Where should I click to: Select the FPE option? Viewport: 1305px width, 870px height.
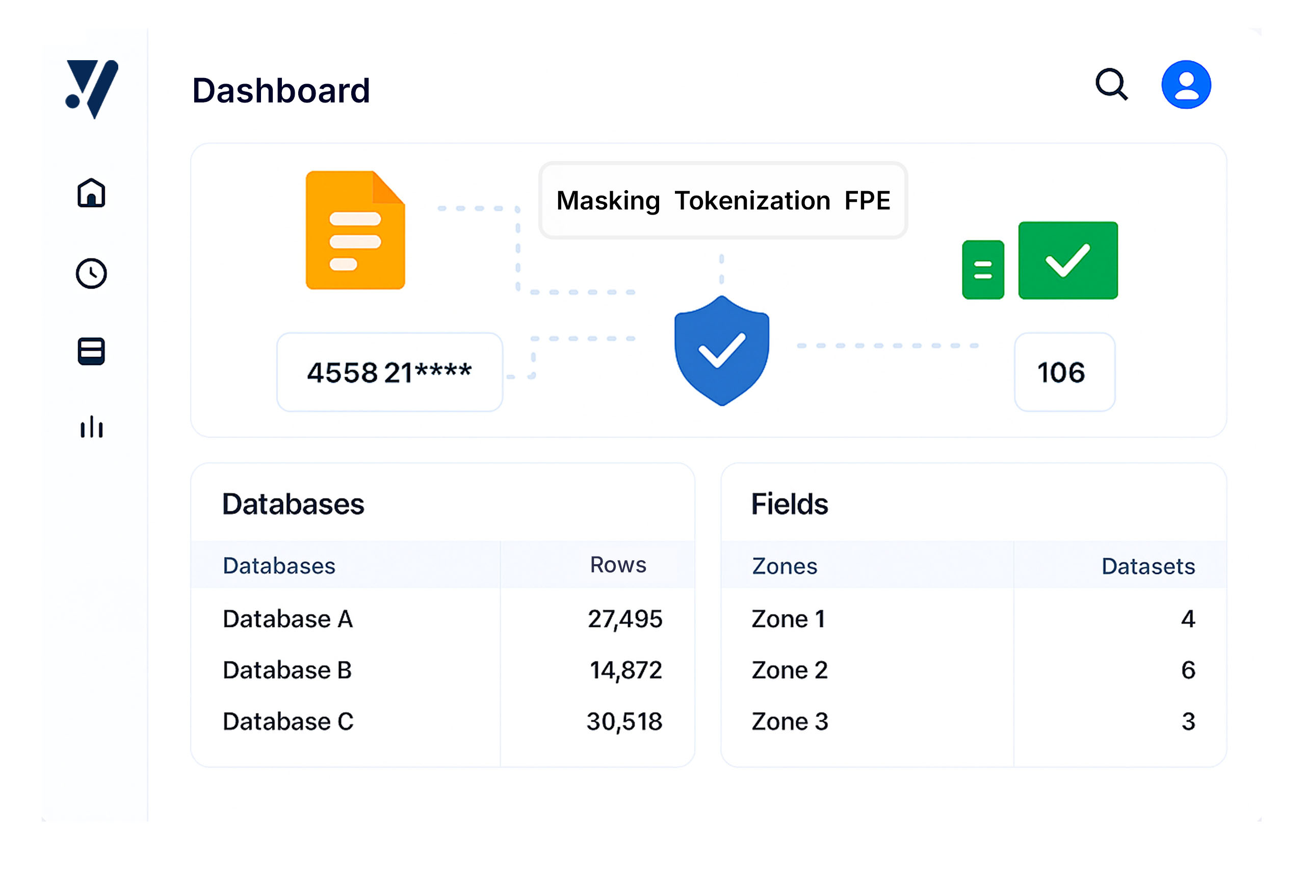pyautogui.click(x=867, y=201)
